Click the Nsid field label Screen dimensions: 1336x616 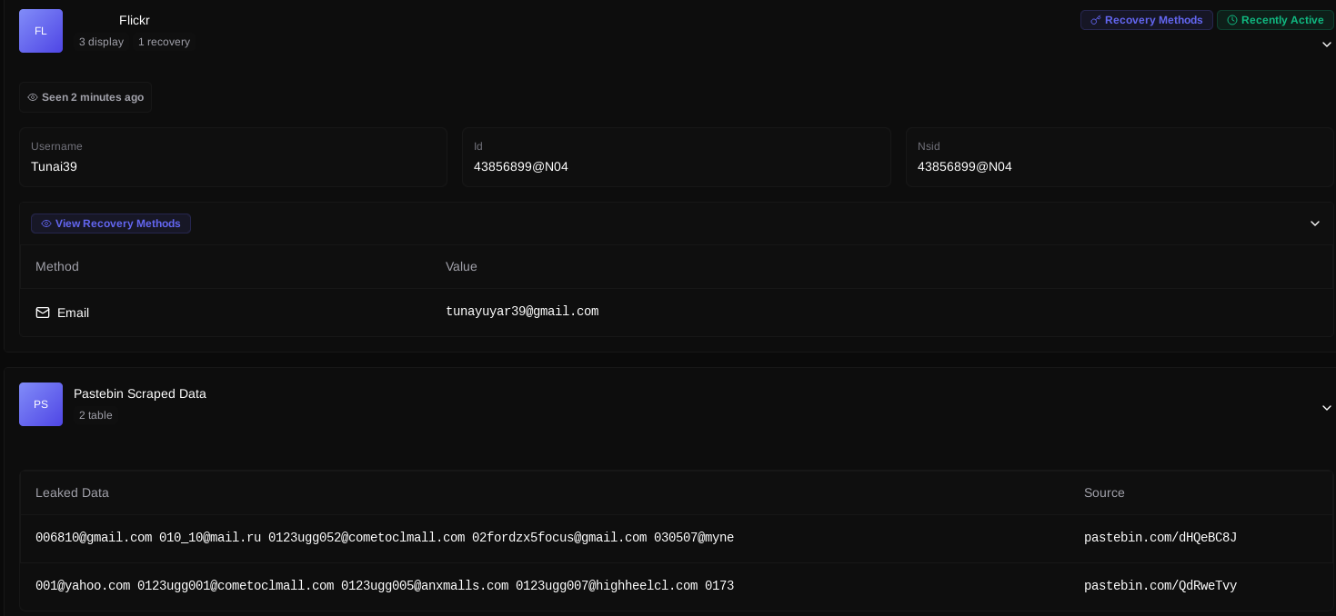[x=929, y=146]
